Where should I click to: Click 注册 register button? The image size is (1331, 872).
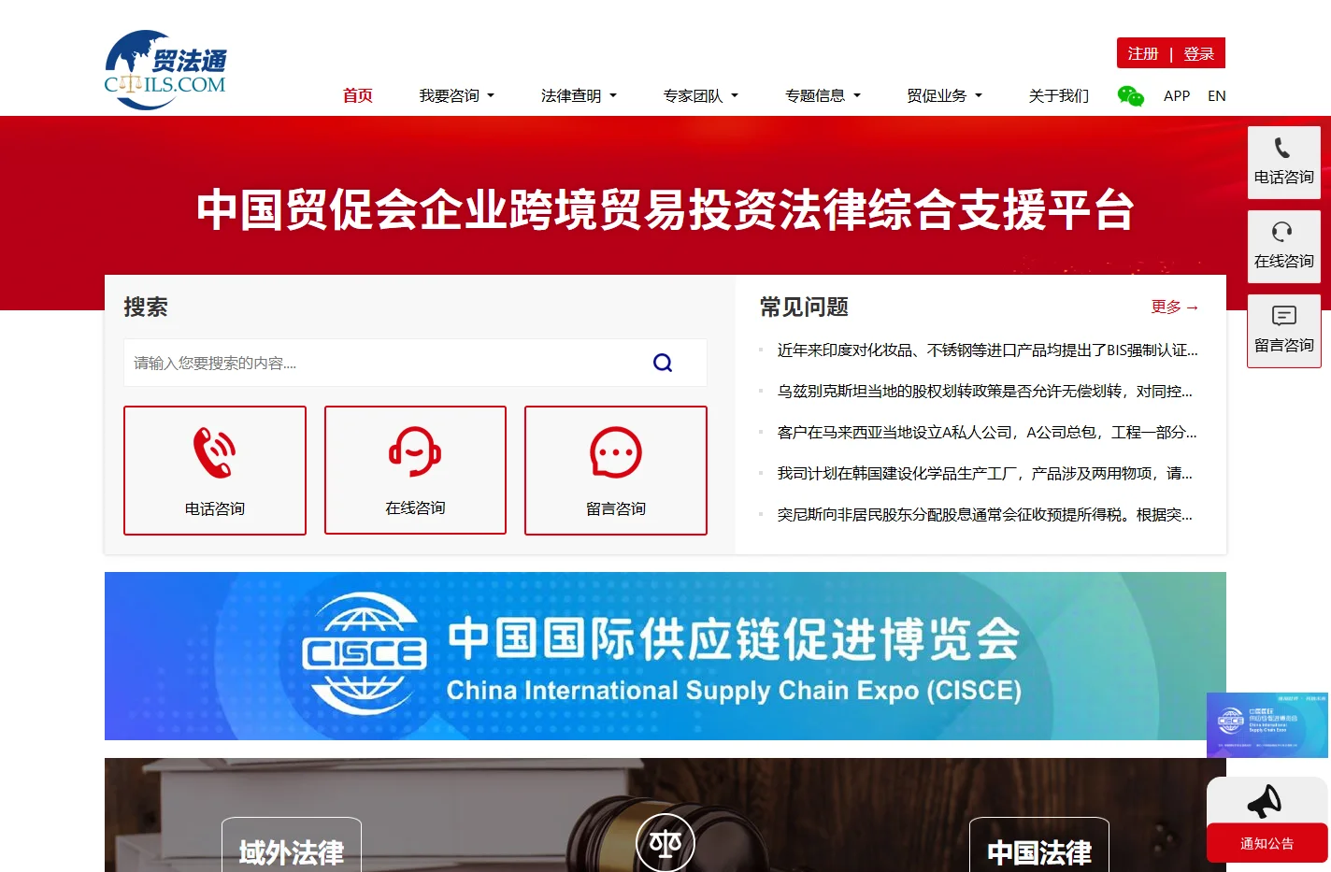tap(1143, 54)
